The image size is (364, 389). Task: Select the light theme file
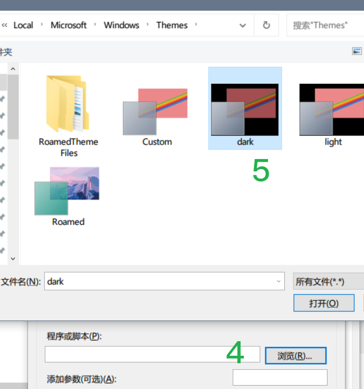[333, 116]
